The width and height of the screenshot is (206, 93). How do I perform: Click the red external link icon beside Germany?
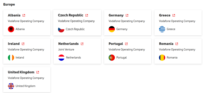tap(127, 15)
